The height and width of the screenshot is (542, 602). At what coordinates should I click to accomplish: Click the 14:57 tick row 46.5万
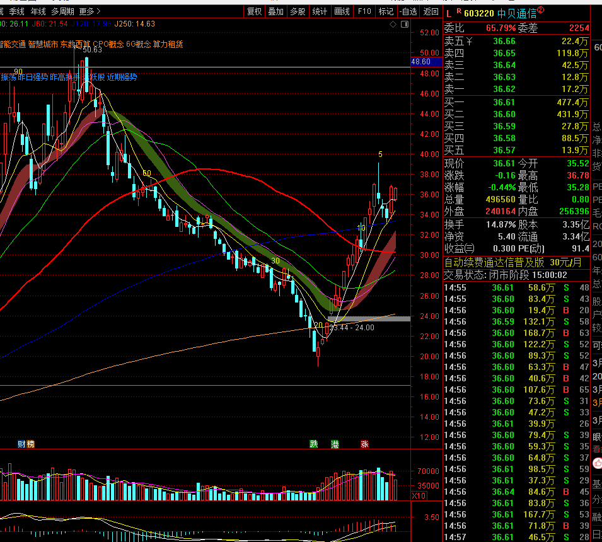[516, 537]
